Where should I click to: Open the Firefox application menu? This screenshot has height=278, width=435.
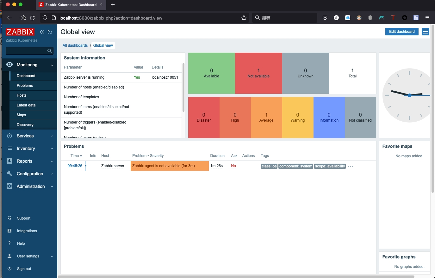(427, 18)
